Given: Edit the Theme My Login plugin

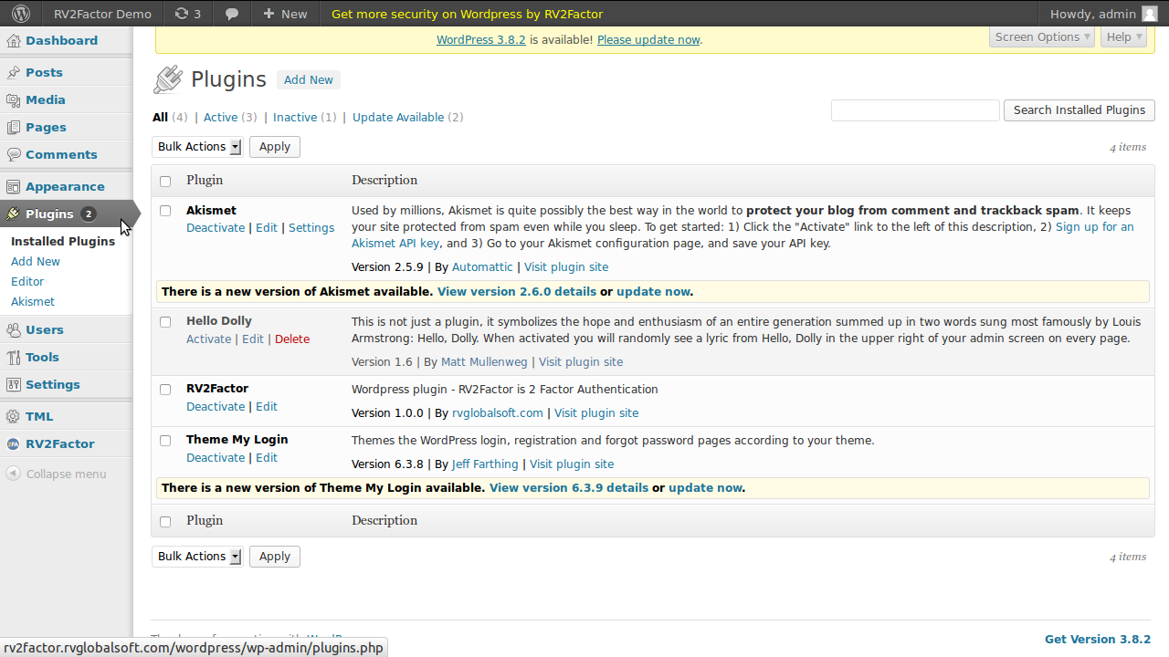Looking at the screenshot, I should [x=267, y=457].
